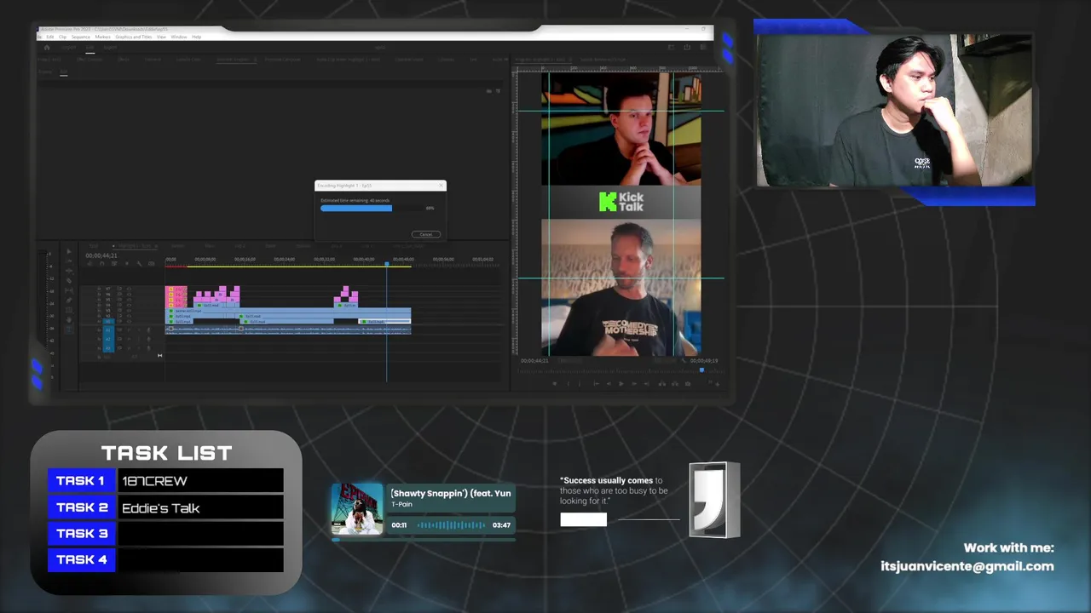Solo audio track A2

[139, 339]
